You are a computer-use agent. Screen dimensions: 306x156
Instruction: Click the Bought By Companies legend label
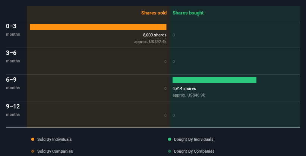194,151
